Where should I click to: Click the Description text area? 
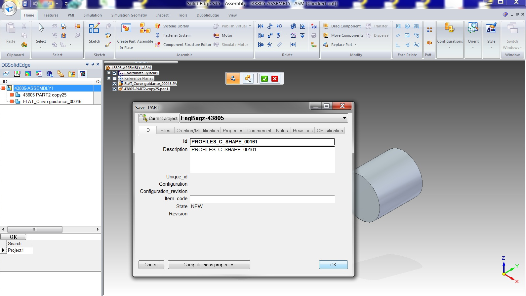[262, 160]
